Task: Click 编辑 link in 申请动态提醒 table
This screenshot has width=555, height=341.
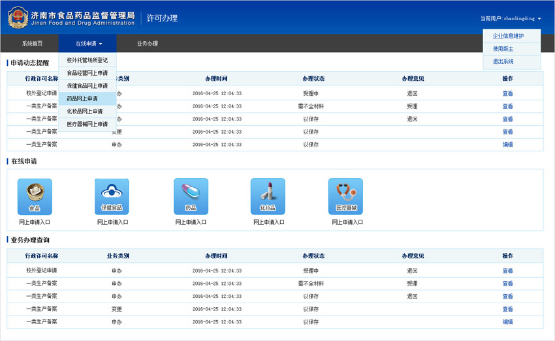Action: [507, 145]
